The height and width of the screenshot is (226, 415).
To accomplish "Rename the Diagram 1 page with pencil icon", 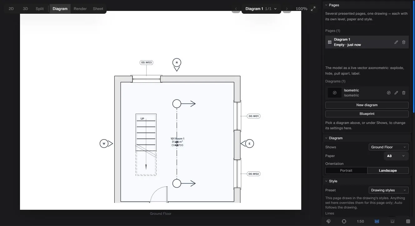I will 396,42.
